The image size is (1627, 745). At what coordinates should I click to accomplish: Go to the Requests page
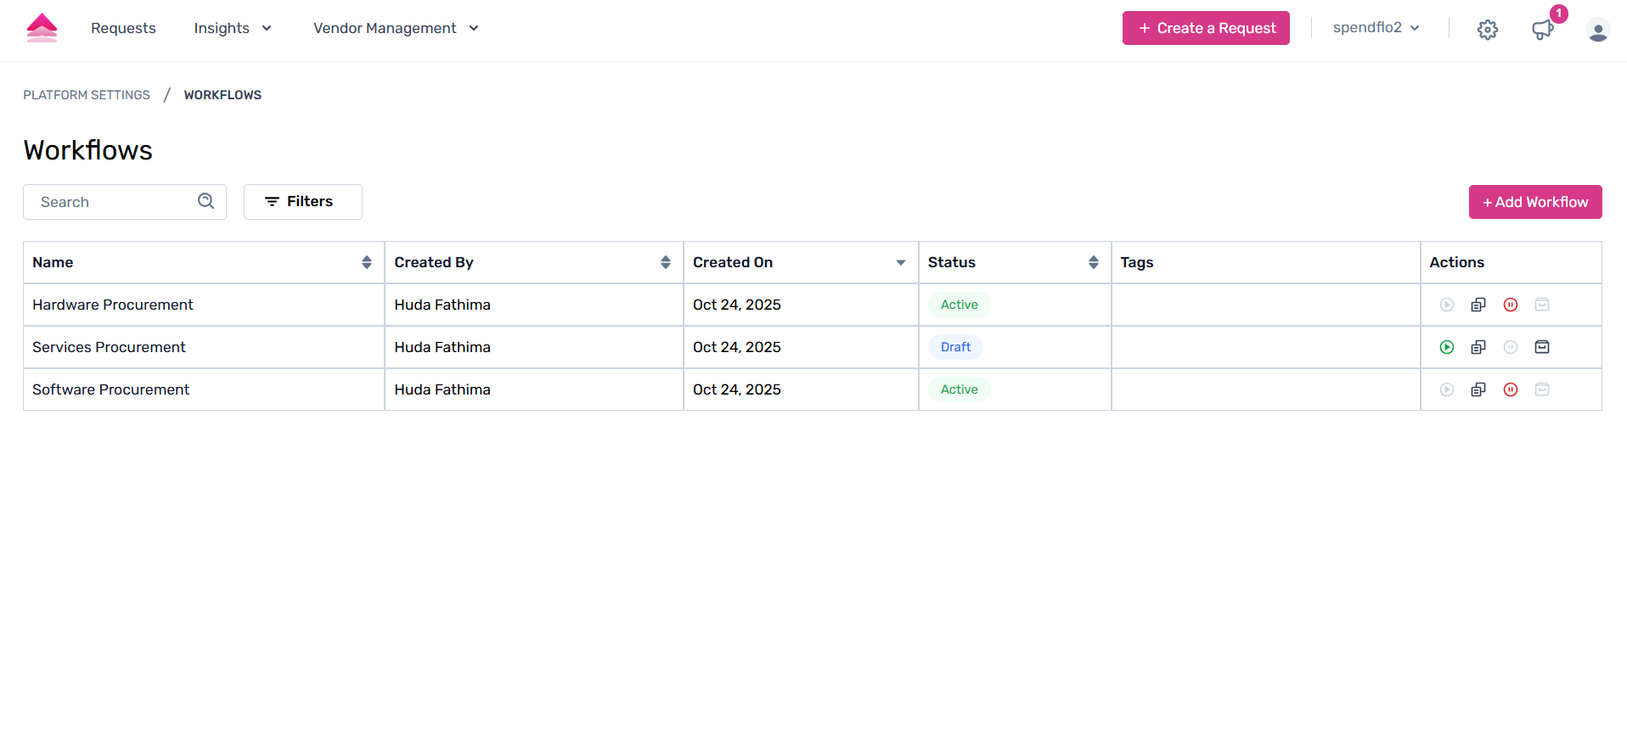pyautogui.click(x=123, y=28)
